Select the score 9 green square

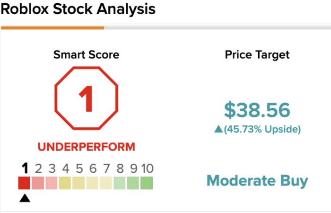tap(133, 183)
